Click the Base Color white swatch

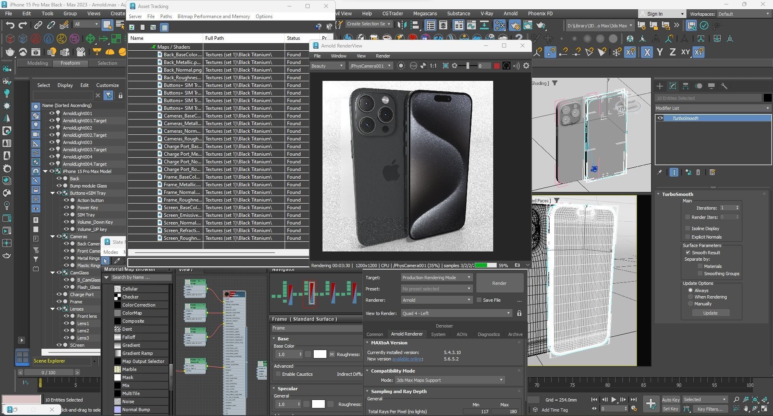coord(320,354)
